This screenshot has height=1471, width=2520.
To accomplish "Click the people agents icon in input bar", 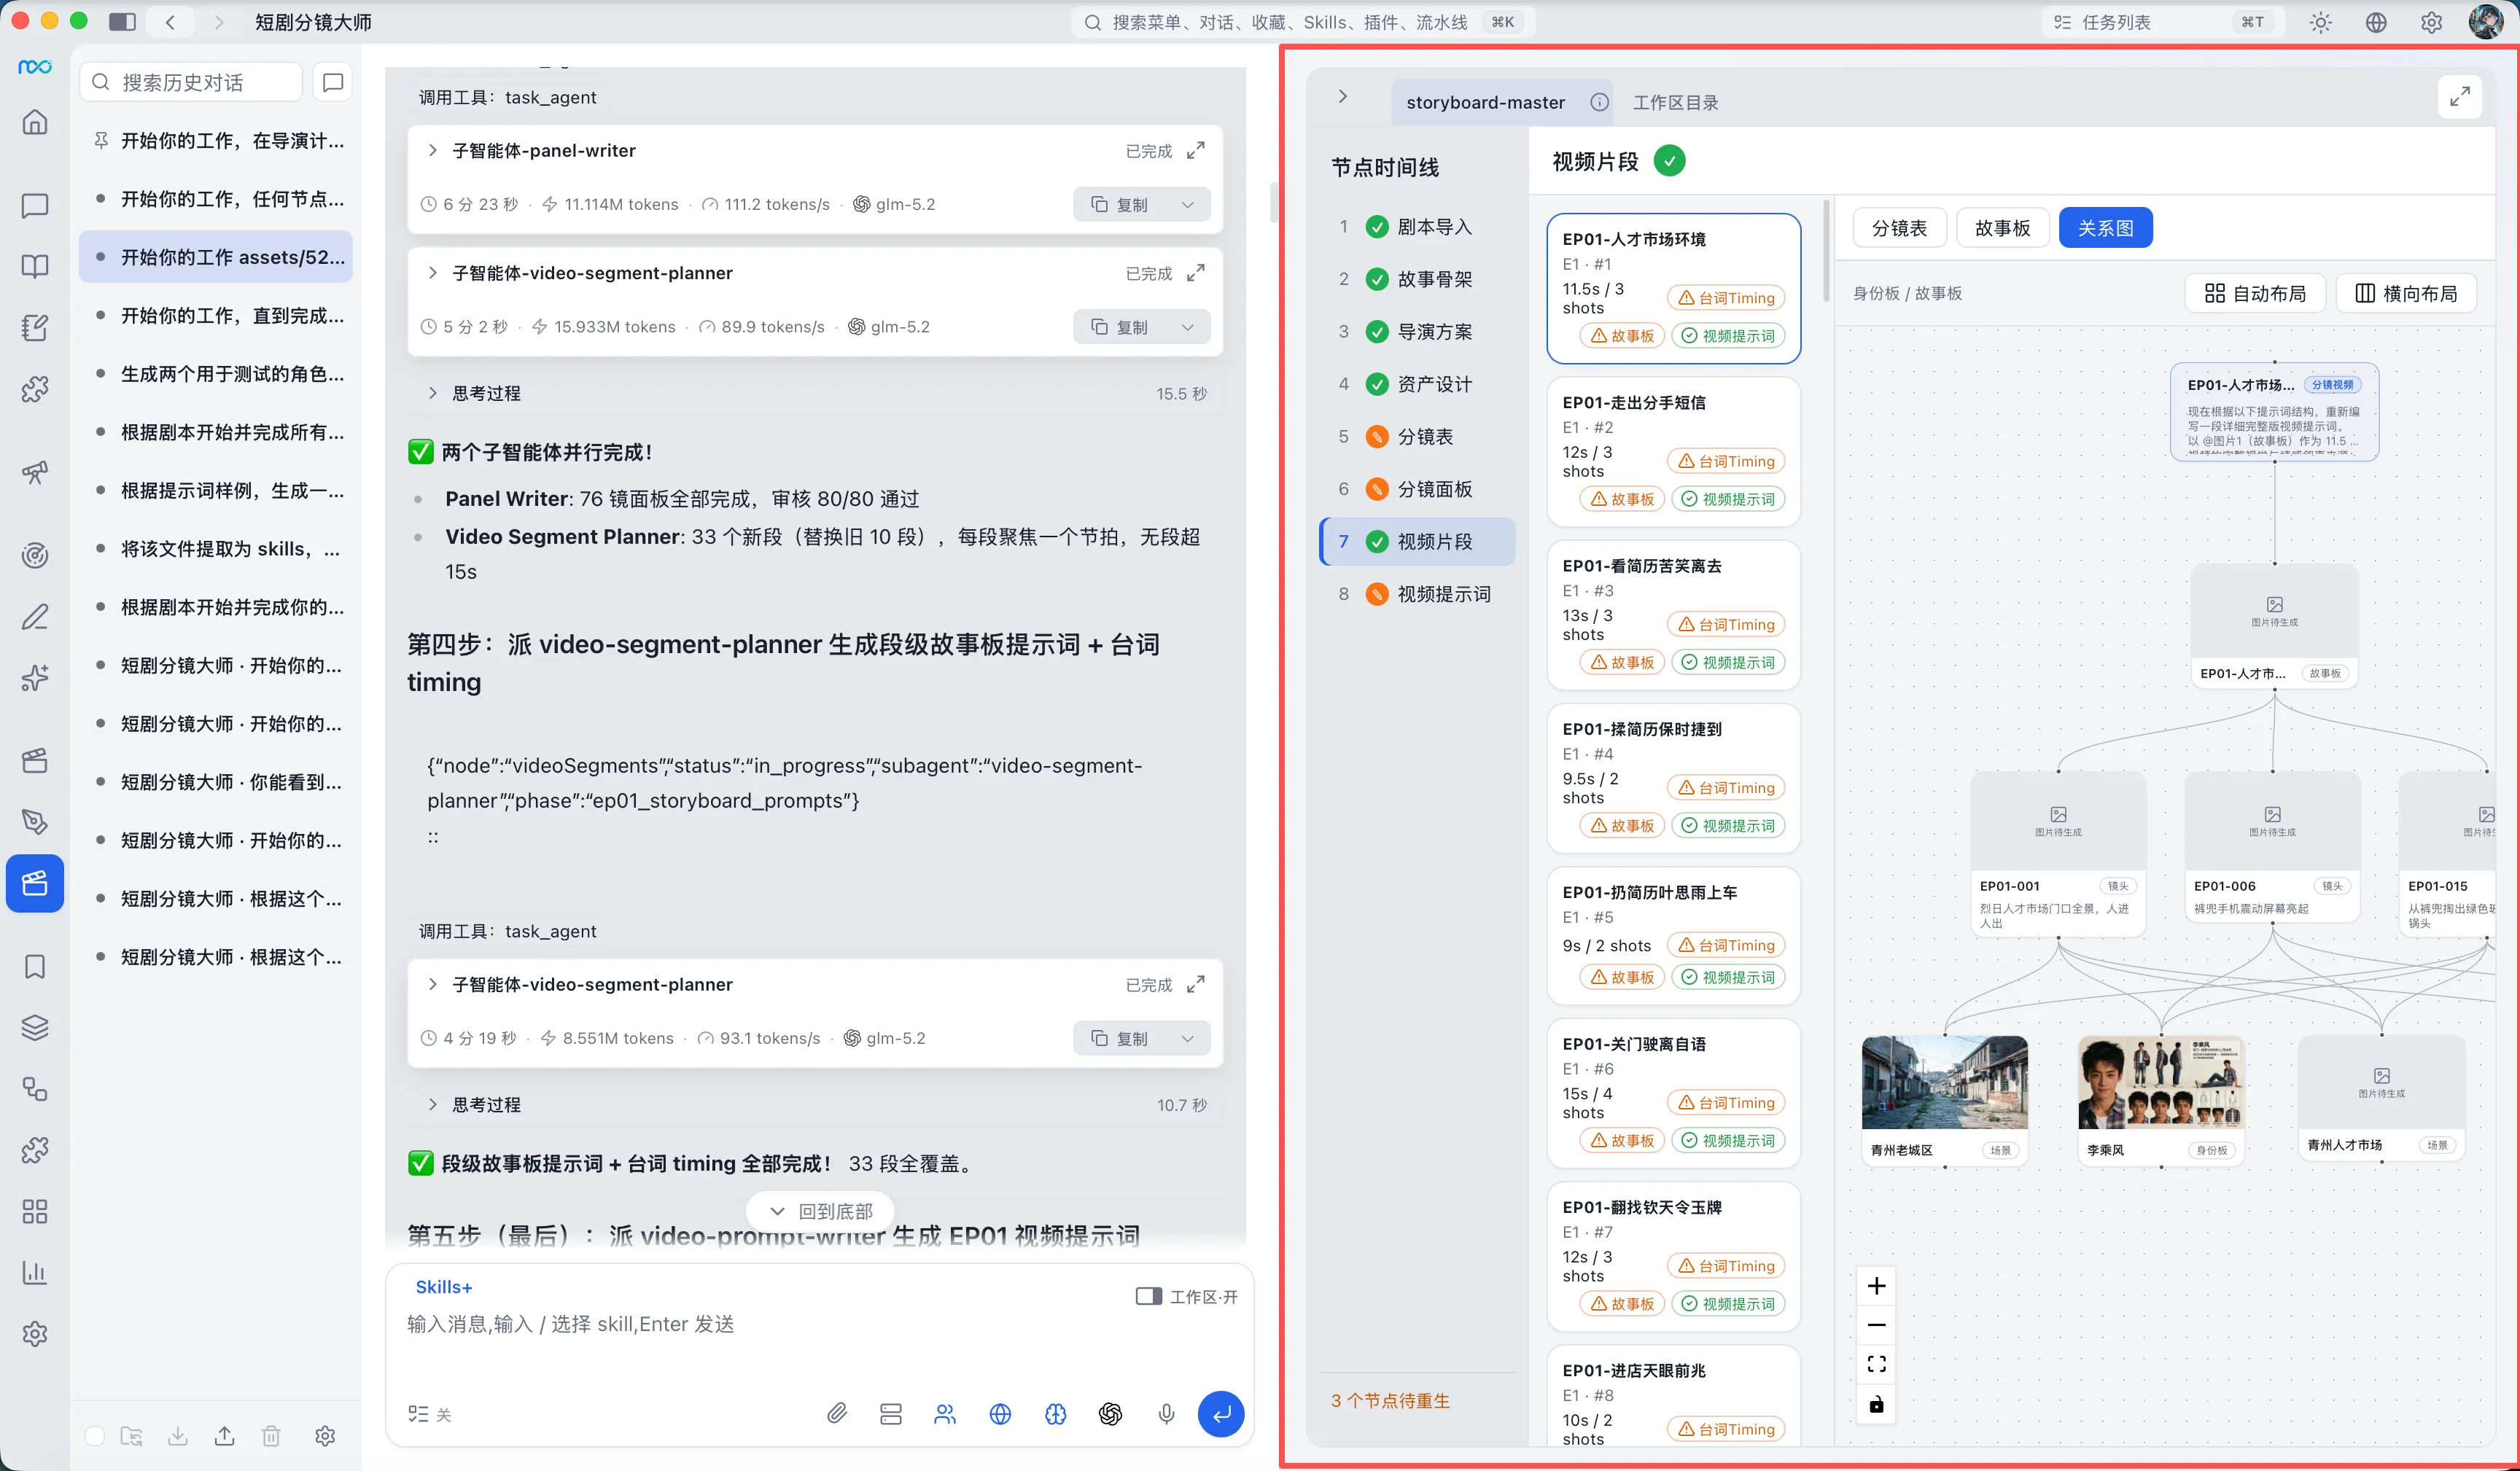I will 945,1413.
